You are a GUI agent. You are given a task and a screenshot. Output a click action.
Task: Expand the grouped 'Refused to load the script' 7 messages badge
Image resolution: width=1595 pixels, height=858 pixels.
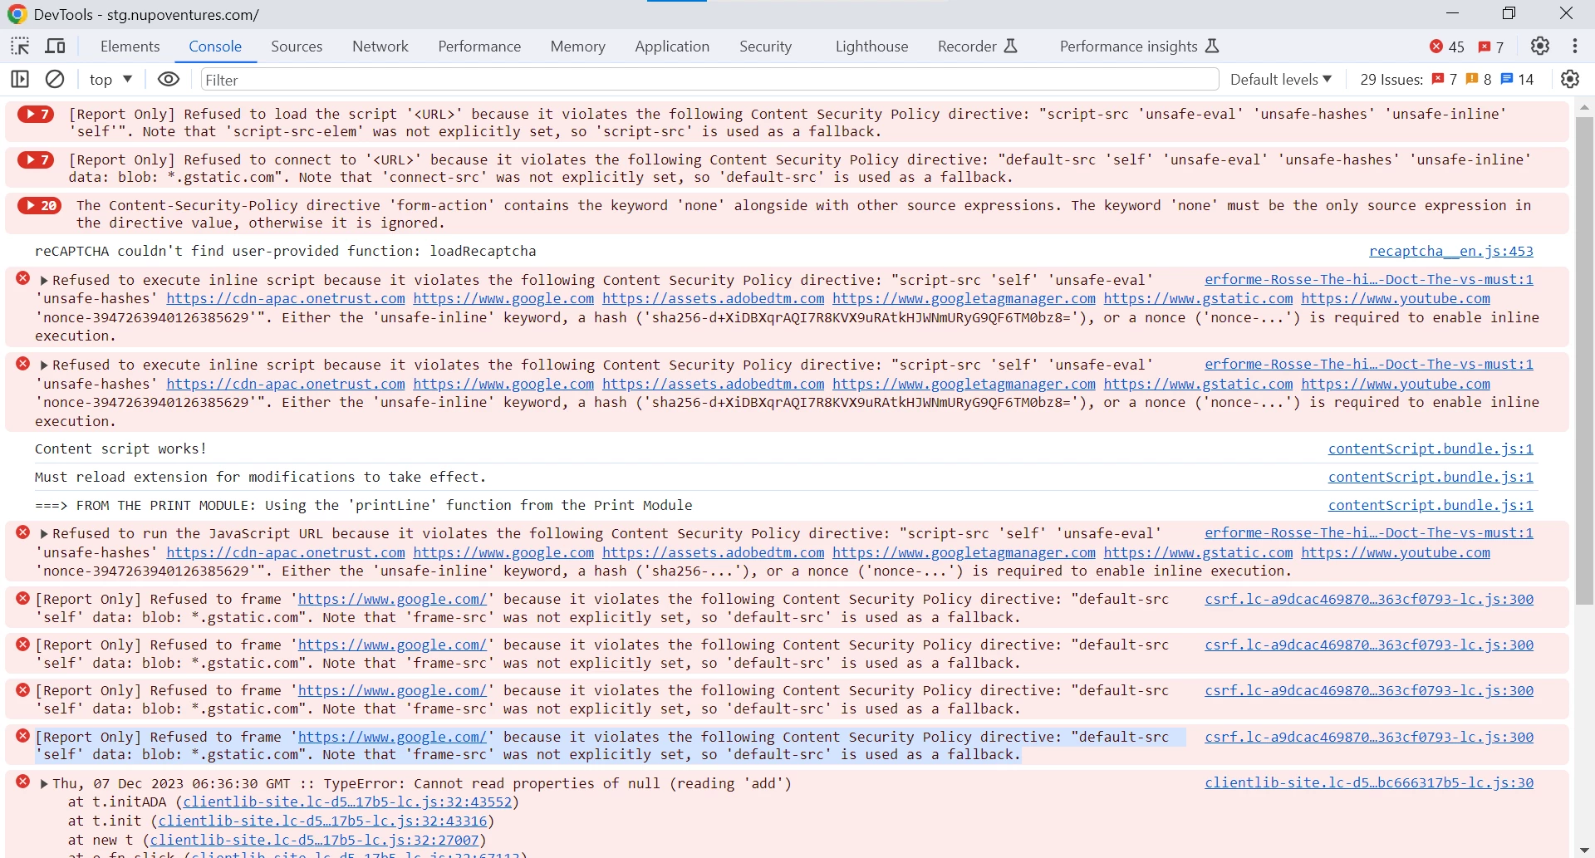[x=36, y=115]
